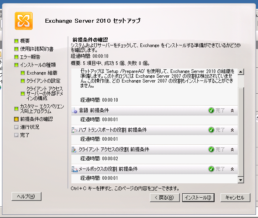
Task: Click the Exchange Server 2010 orange logo
Action: click(x=24, y=21)
